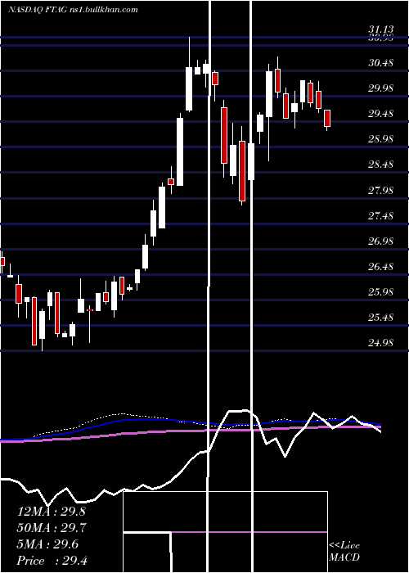Click the 28.48 price axis label

[381, 165]
